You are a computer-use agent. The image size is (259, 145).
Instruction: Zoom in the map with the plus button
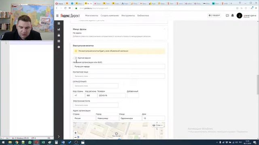pos(76,133)
